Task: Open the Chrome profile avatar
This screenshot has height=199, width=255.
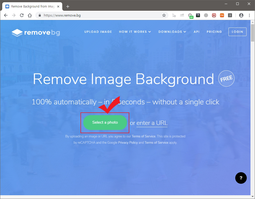Action: tap(241, 15)
